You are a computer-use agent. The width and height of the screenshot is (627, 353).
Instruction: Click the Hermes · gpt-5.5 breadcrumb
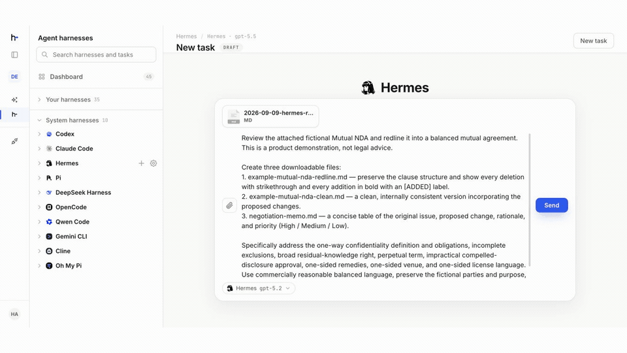click(231, 37)
